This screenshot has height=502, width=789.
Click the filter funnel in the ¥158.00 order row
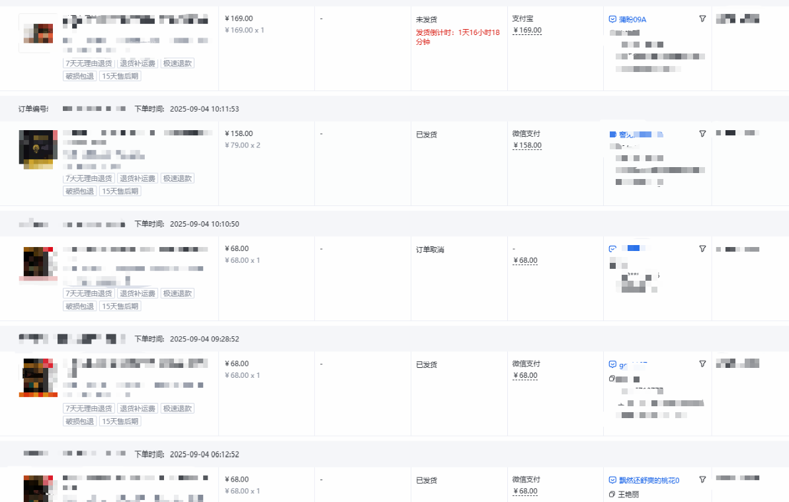[x=702, y=134]
